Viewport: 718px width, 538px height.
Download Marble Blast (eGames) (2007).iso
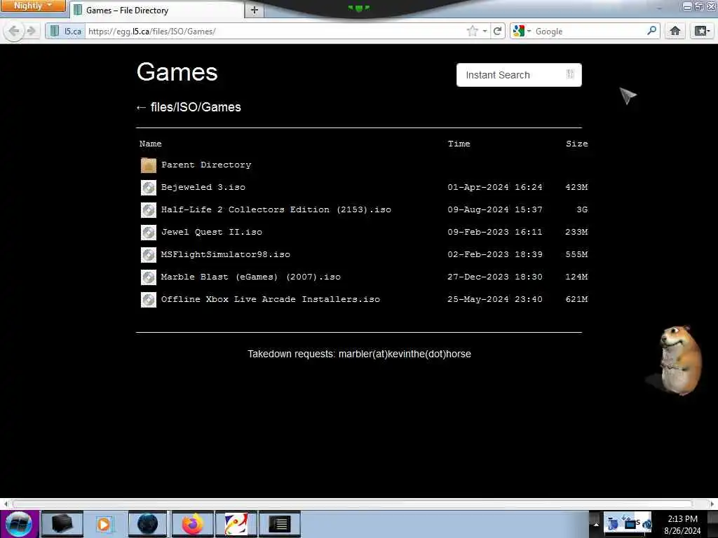pos(251,277)
